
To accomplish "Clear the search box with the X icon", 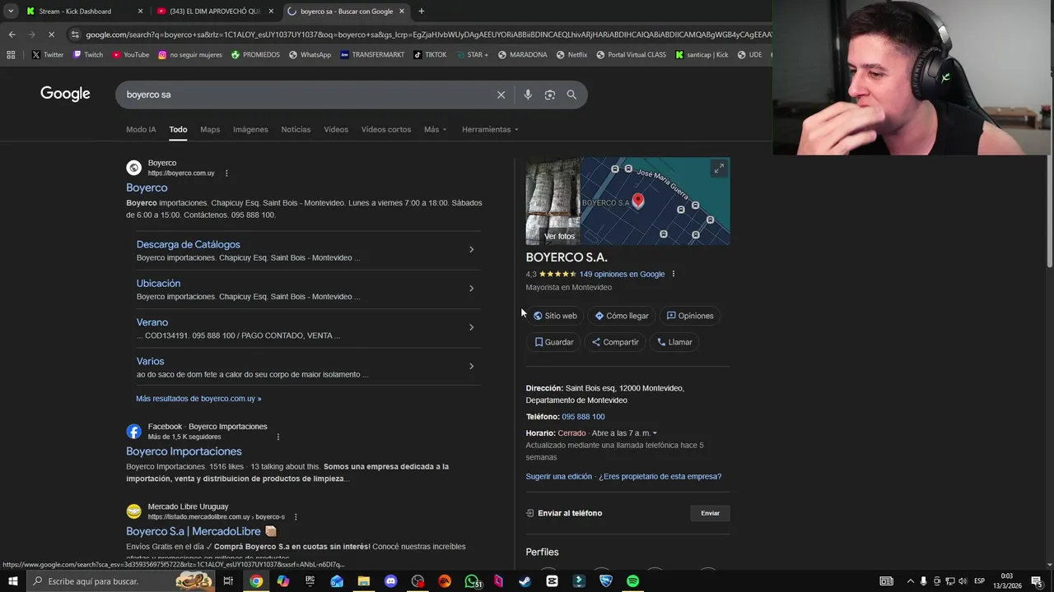I will 501,95.
